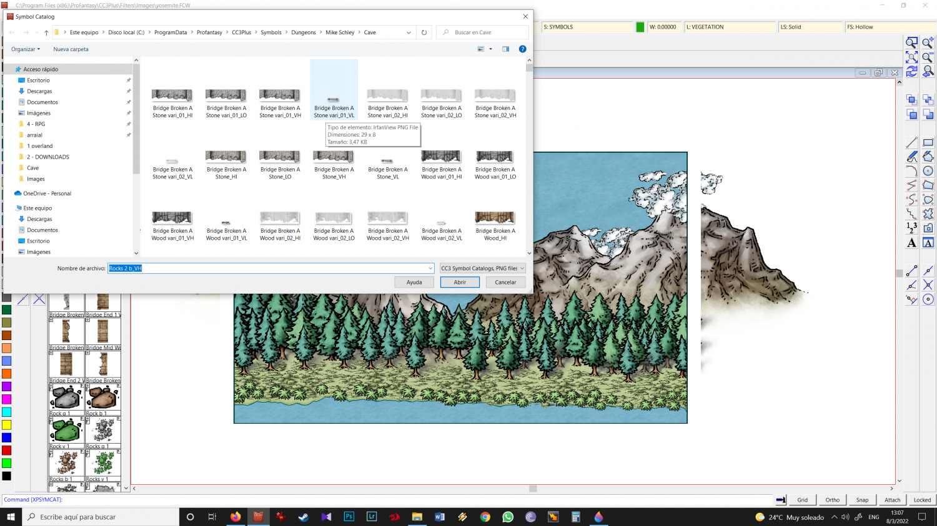Select the Circle drawing tool

click(928, 171)
